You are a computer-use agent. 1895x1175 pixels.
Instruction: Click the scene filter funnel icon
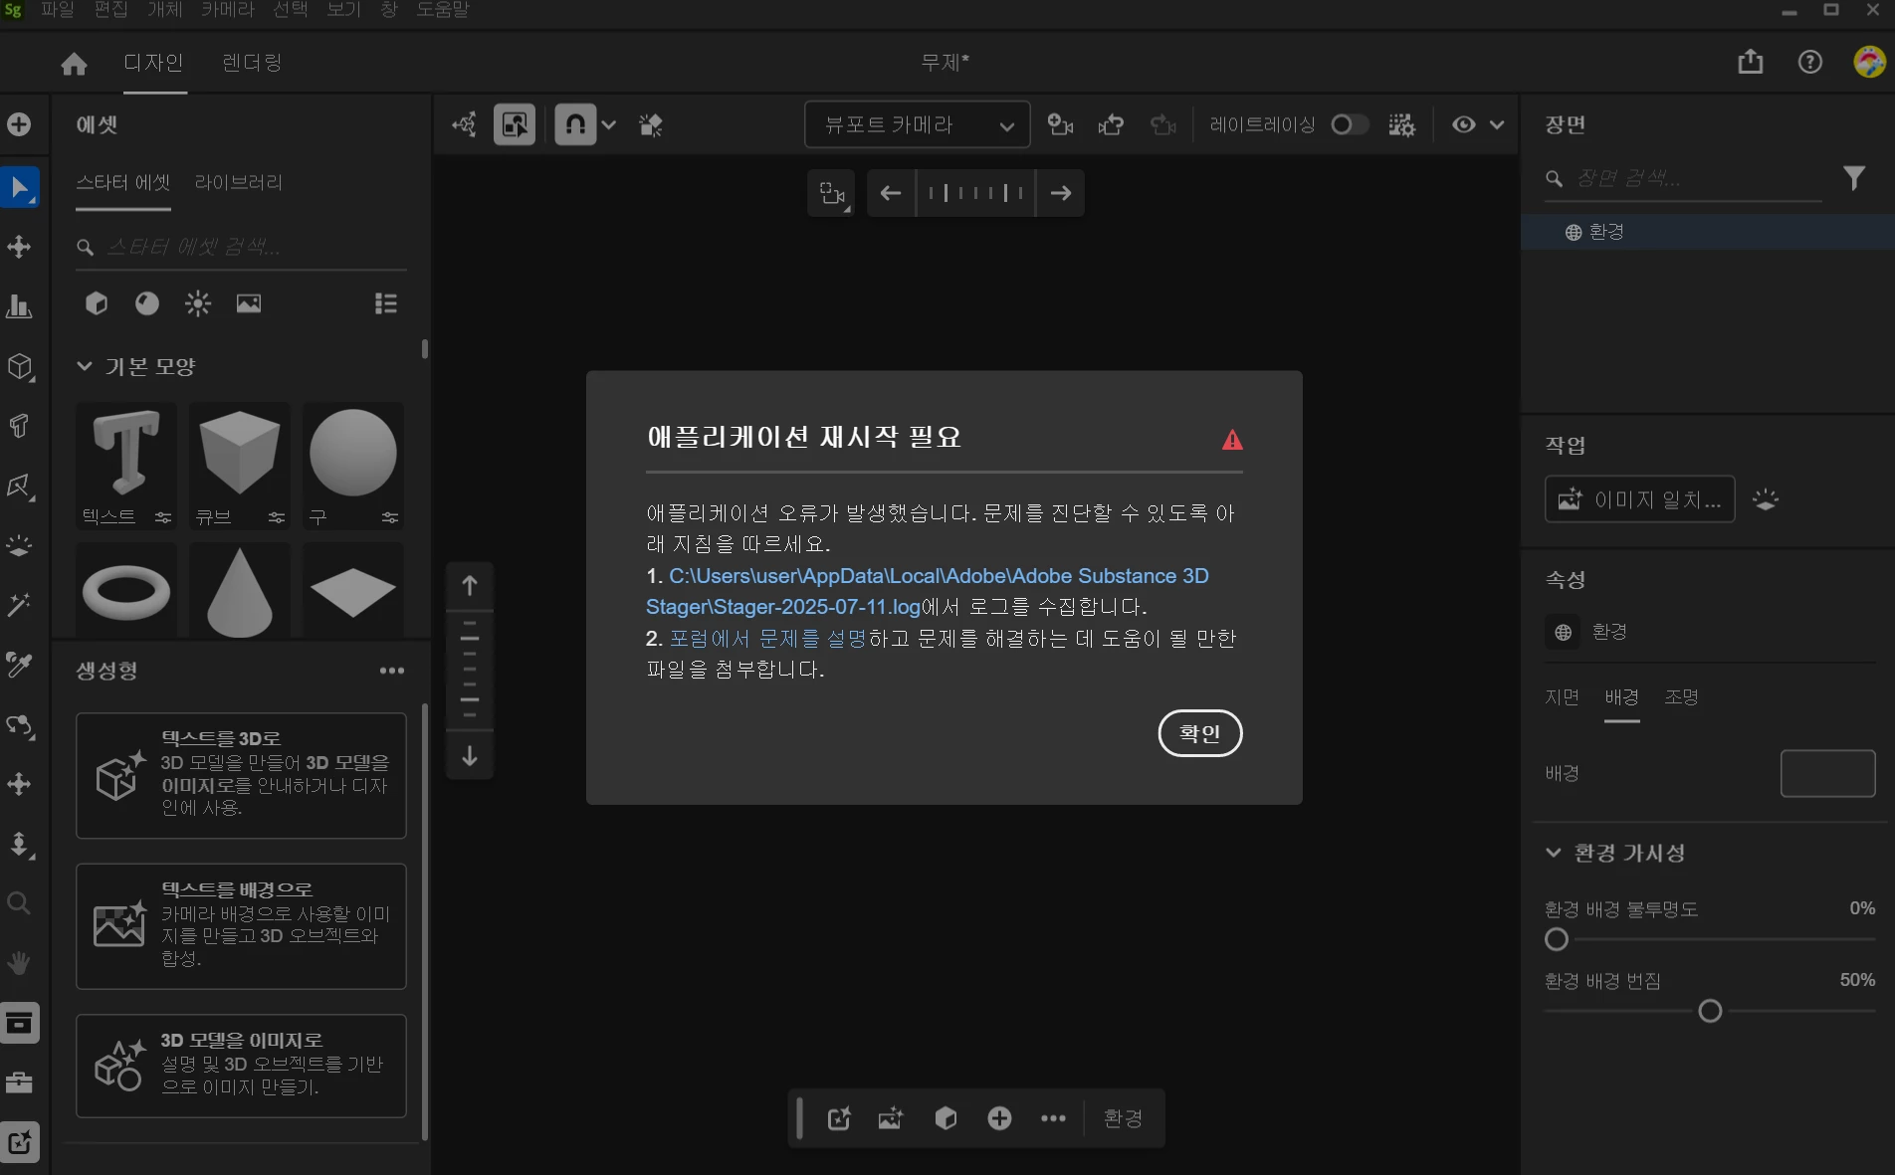1854,178
